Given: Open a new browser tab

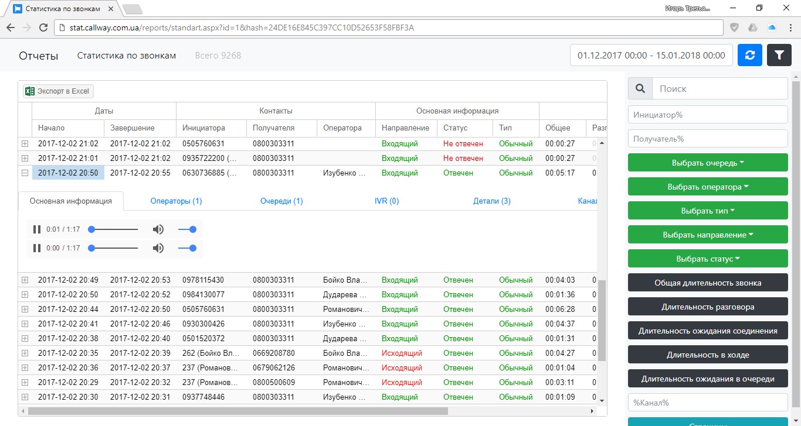Looking at the screenshot, I should [x=133, y=9].
